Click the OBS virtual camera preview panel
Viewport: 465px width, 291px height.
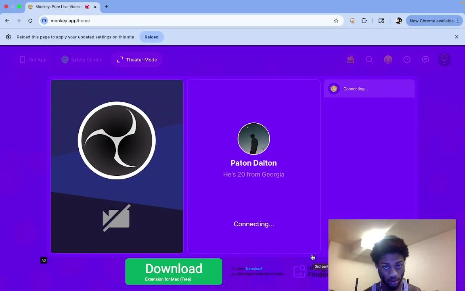pos(117,166)
